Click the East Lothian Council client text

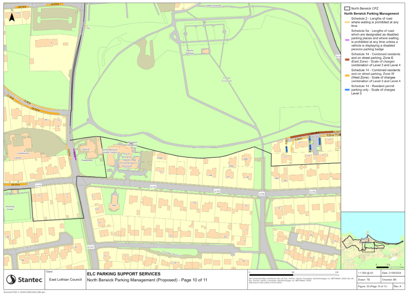pos(65,280)
